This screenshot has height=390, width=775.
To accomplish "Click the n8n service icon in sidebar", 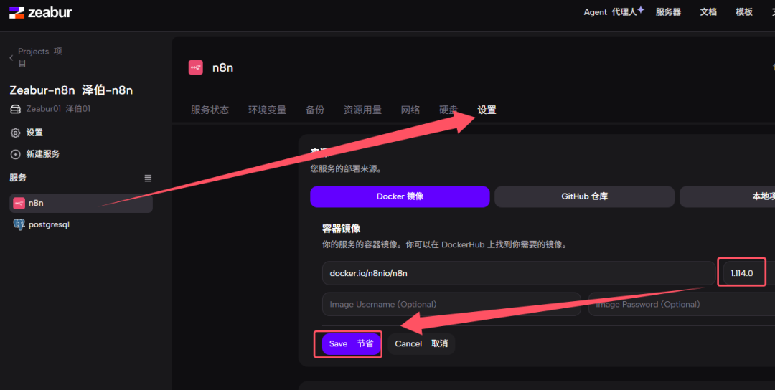I will pos(19,203).
